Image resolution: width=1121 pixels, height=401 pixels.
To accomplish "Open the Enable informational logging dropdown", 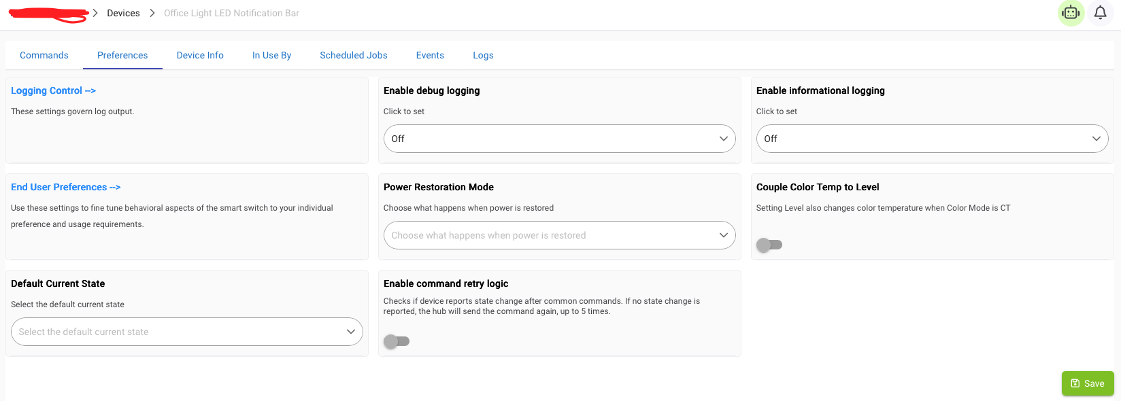I will click(932, 139).
